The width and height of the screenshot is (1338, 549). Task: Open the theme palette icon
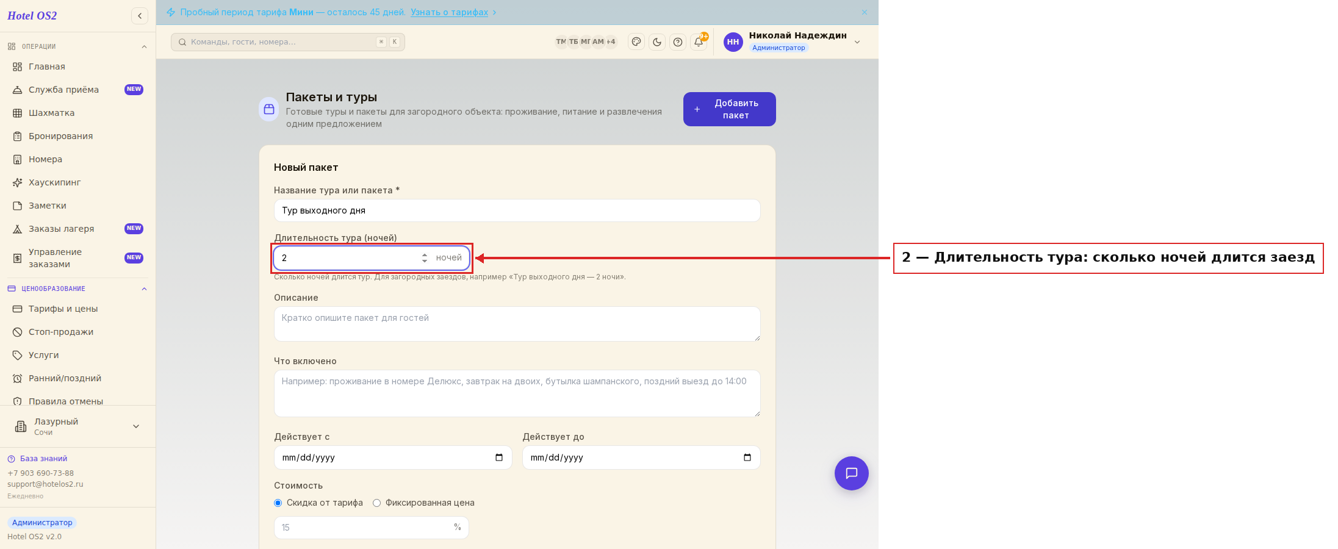point(636,42)
